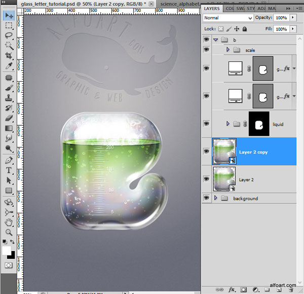The width and height of the screenshot is (304, 294).
Task: Select the Clone Stamp tool
Action: click(x=9, y=97)
